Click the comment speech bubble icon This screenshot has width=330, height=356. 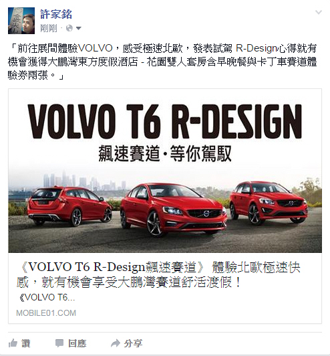click(x=59, y=343)
